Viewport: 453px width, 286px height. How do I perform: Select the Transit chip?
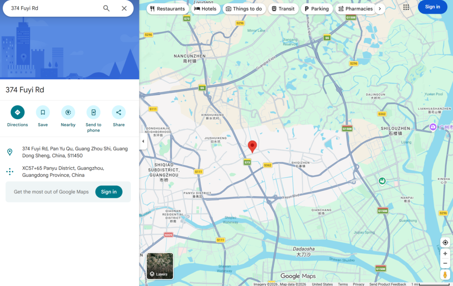[x=283, y=9]
